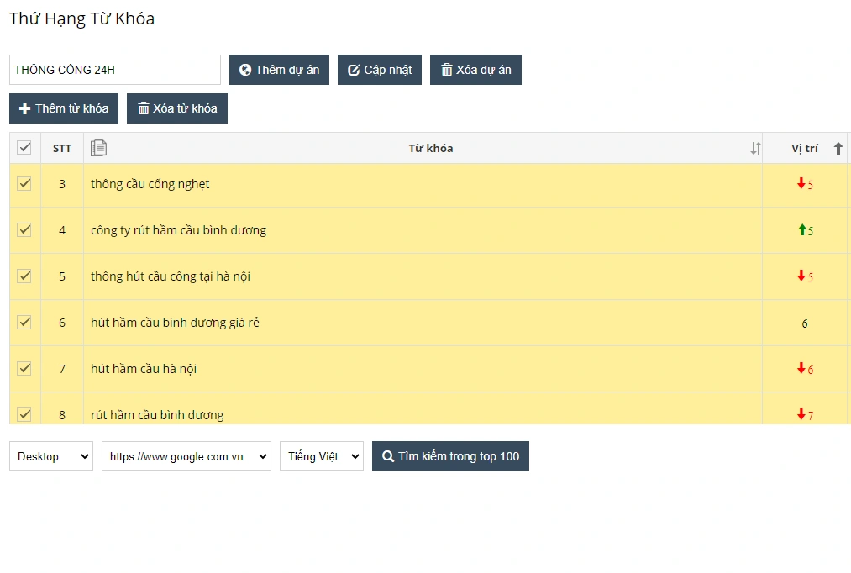The width and height of the screenshot is (851, 573).
Task: Click the up arrow sort icon beside Vị trí
Action: (838, 149)
